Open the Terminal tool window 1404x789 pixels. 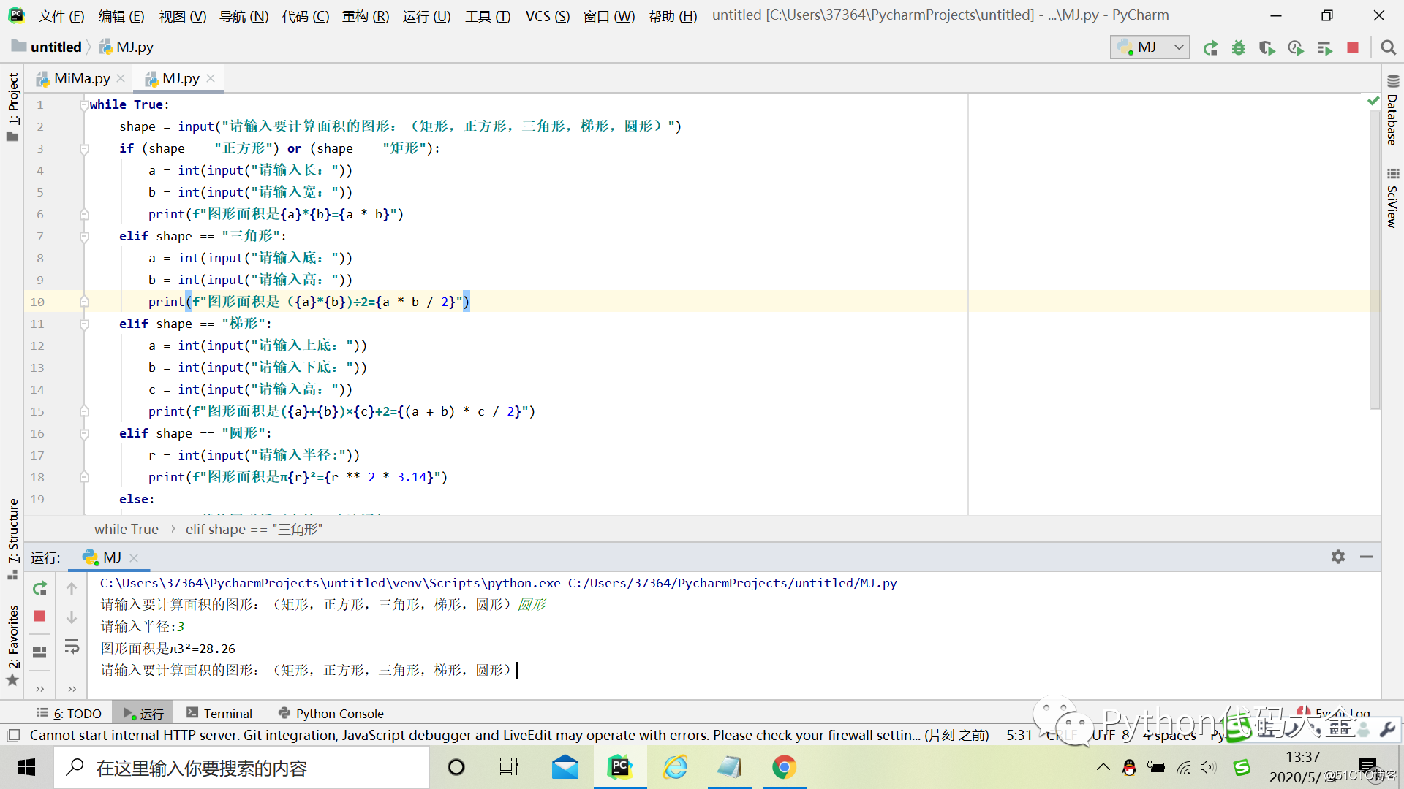219,714
